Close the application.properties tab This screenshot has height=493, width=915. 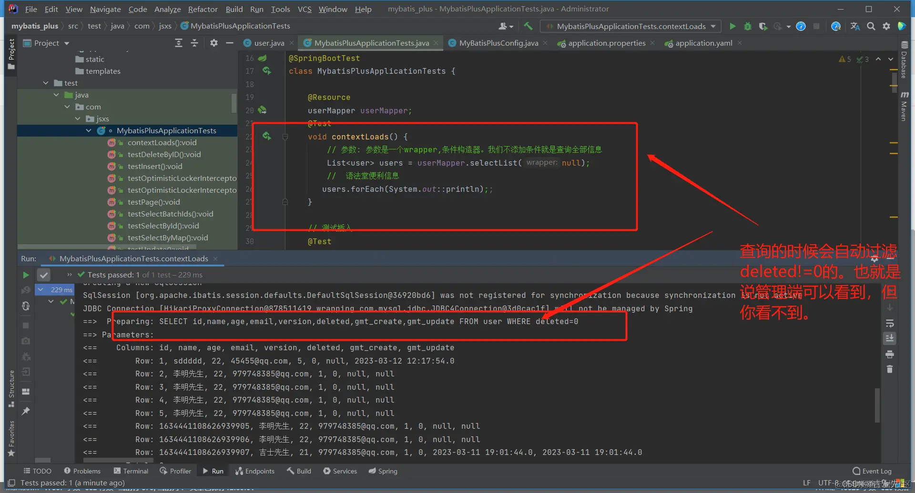652,43
